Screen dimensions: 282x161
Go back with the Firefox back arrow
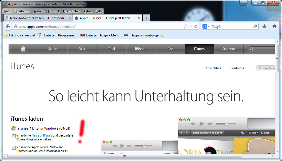click(x=8, y=27)
